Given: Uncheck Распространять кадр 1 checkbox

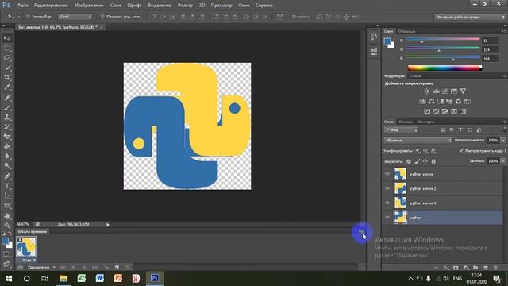Looking at the screenshot, I should [x=461, y=150].
